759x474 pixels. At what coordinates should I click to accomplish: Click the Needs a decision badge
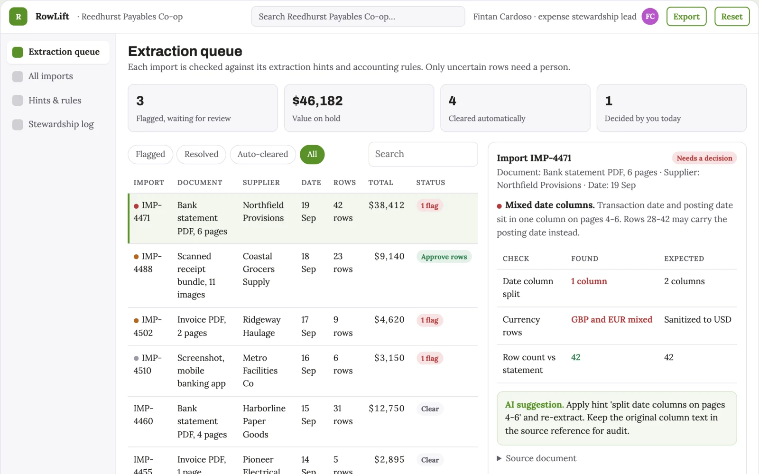click(704, 158)
